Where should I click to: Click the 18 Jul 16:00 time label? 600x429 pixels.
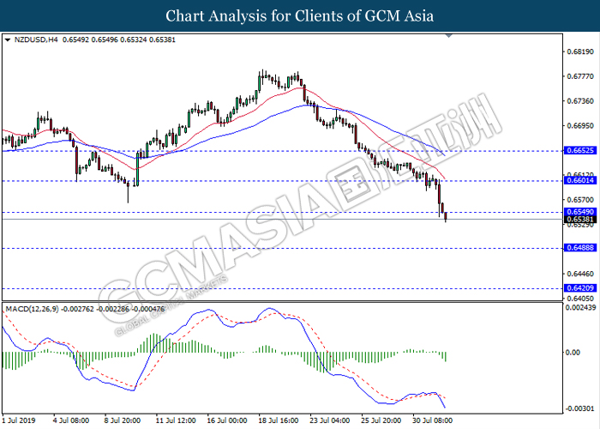279,420
